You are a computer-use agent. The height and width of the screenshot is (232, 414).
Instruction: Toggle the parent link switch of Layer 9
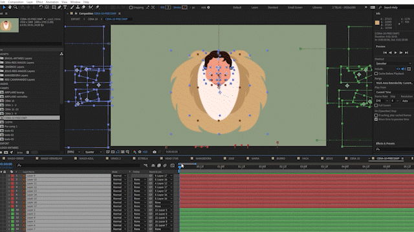[x=151, y=176]
